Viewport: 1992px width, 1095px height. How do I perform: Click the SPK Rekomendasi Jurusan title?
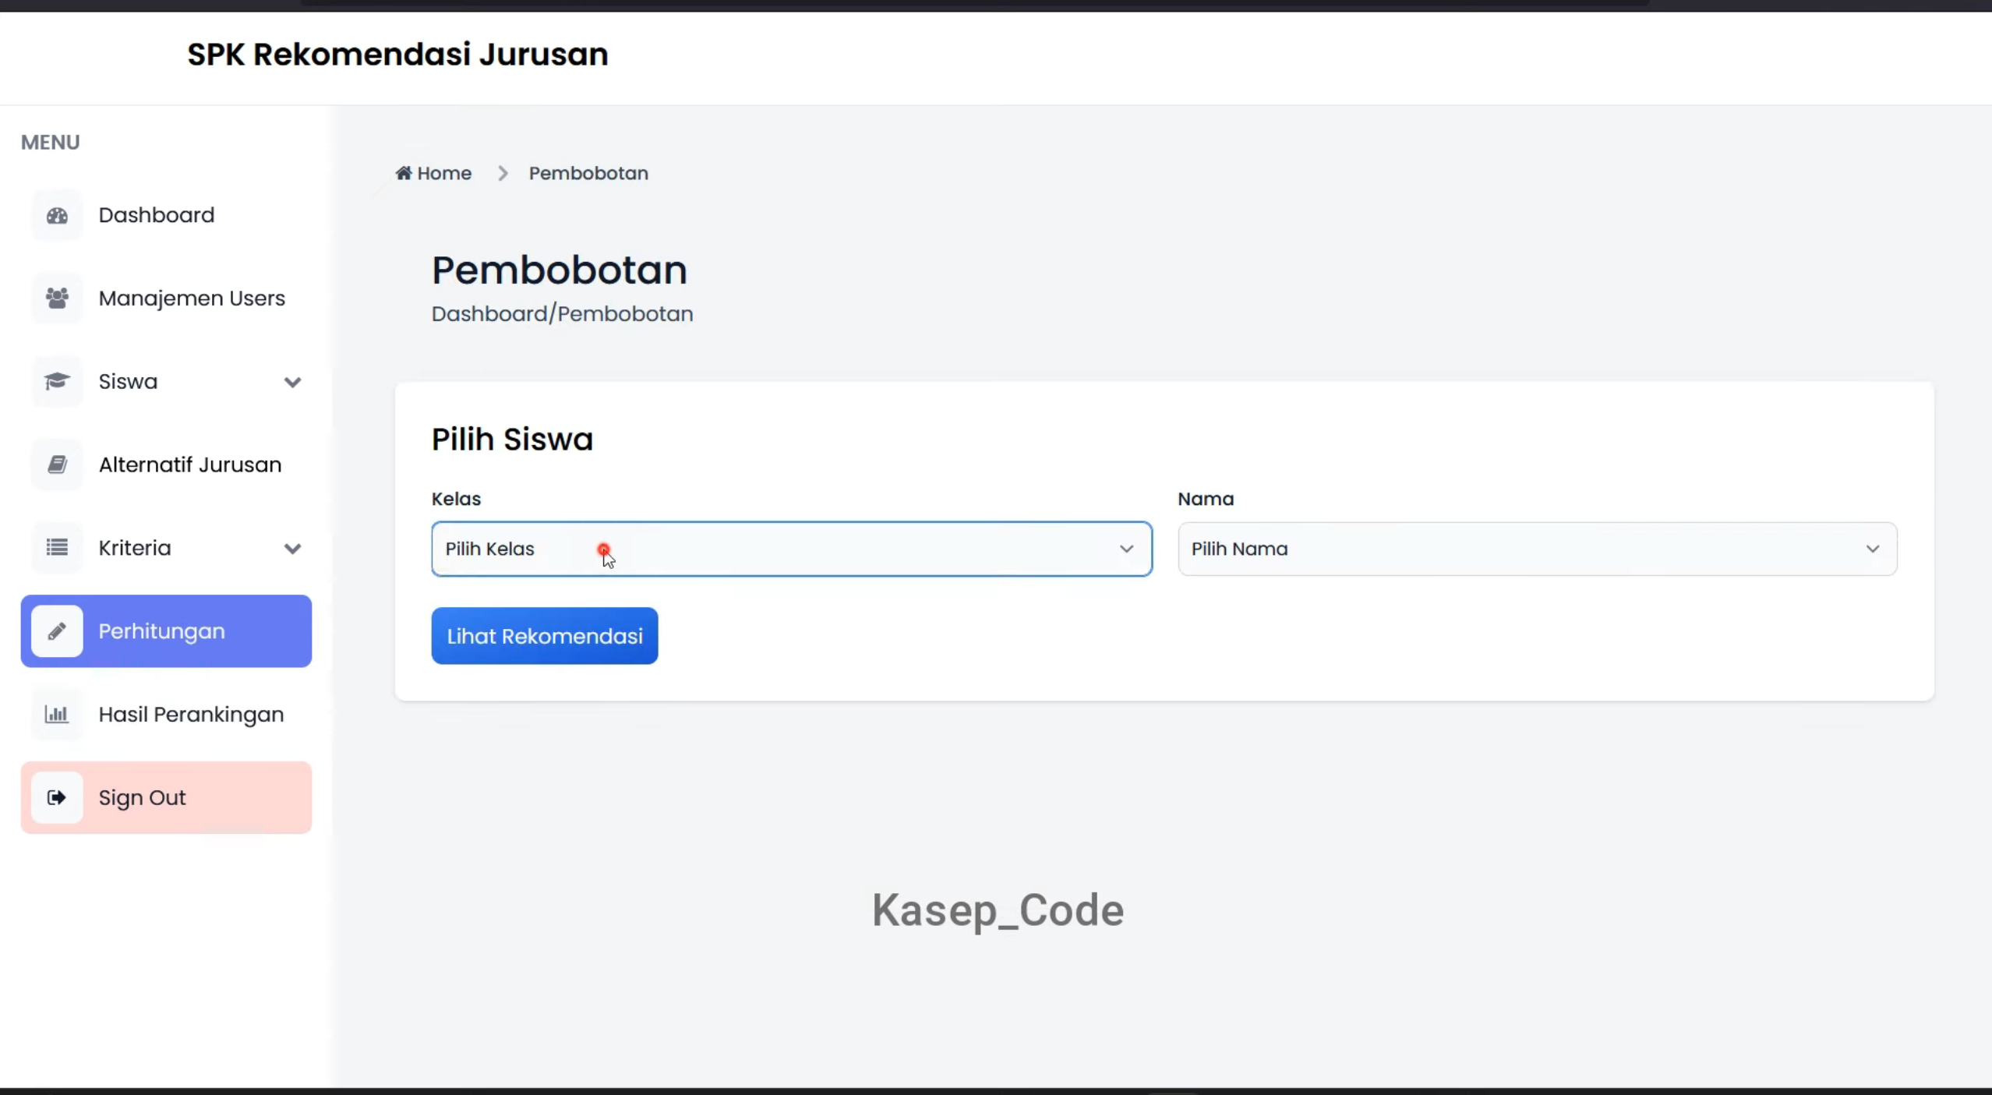point(397,55)
